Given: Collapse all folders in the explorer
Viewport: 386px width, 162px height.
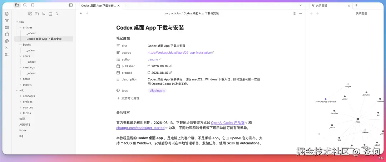Looking at the screenshot, I should click(x=57, y=14).
